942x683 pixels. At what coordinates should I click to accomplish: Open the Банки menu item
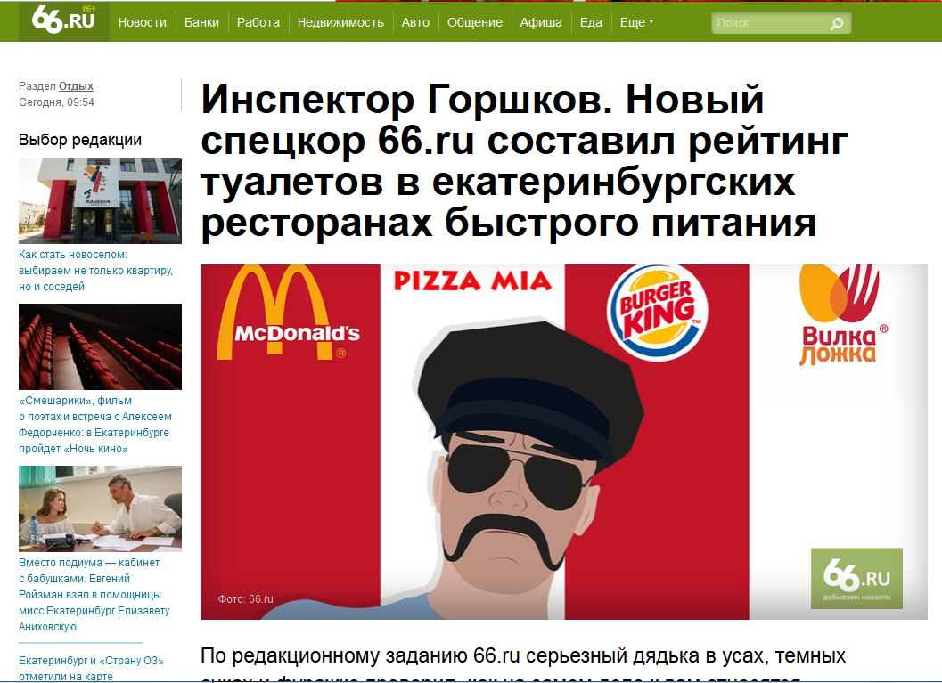pos(201,23)
